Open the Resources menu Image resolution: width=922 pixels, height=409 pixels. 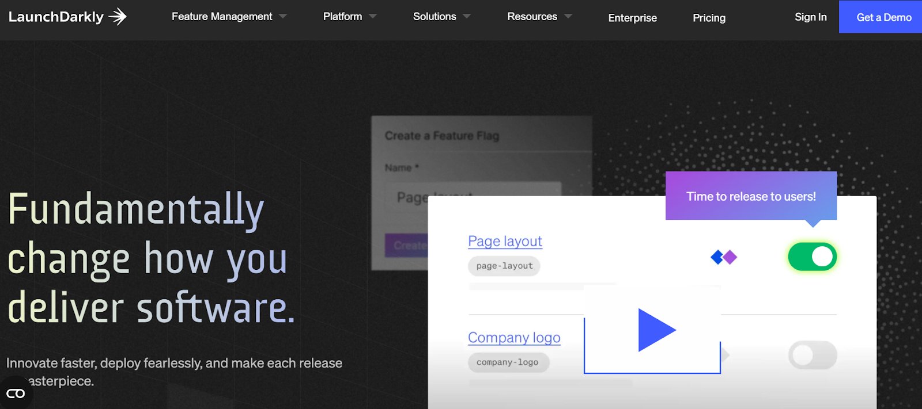(x=532, y=17)
